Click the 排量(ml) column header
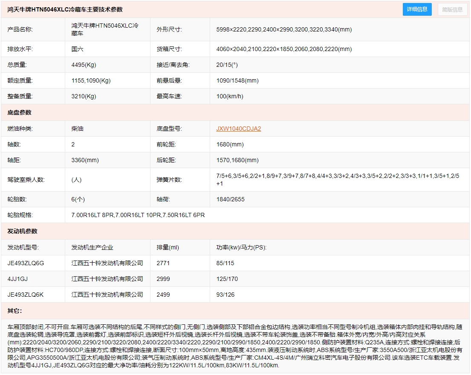This screenshot has height=375, width=471. click(168, 247)
